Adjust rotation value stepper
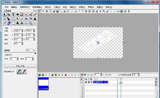 [22, 44]
